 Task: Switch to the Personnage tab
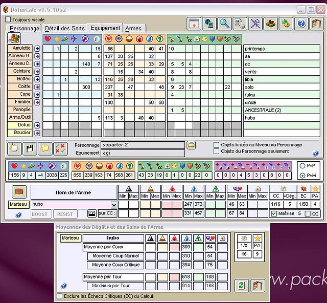pyautogui.click(x=24, y=29)
